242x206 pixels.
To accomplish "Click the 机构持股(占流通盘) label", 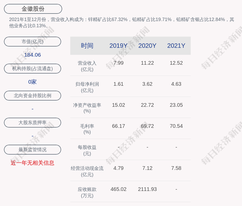I will coord(33,69).
